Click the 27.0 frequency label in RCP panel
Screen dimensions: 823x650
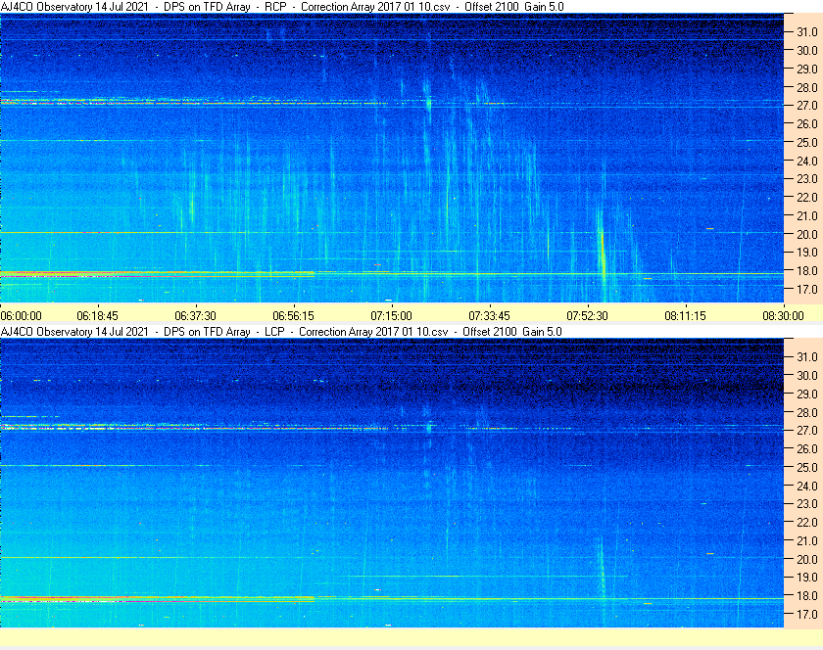pyautogui.click(x=807, y=106)
